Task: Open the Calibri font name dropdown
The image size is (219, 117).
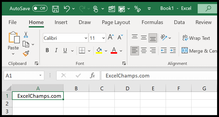Action: (x=86, y=38)
